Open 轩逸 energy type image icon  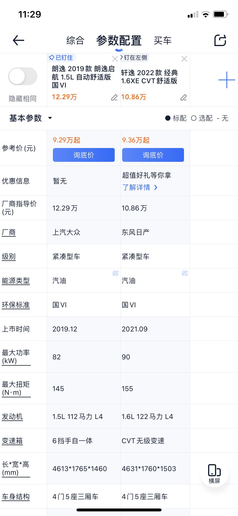click(x=185, y=273)
